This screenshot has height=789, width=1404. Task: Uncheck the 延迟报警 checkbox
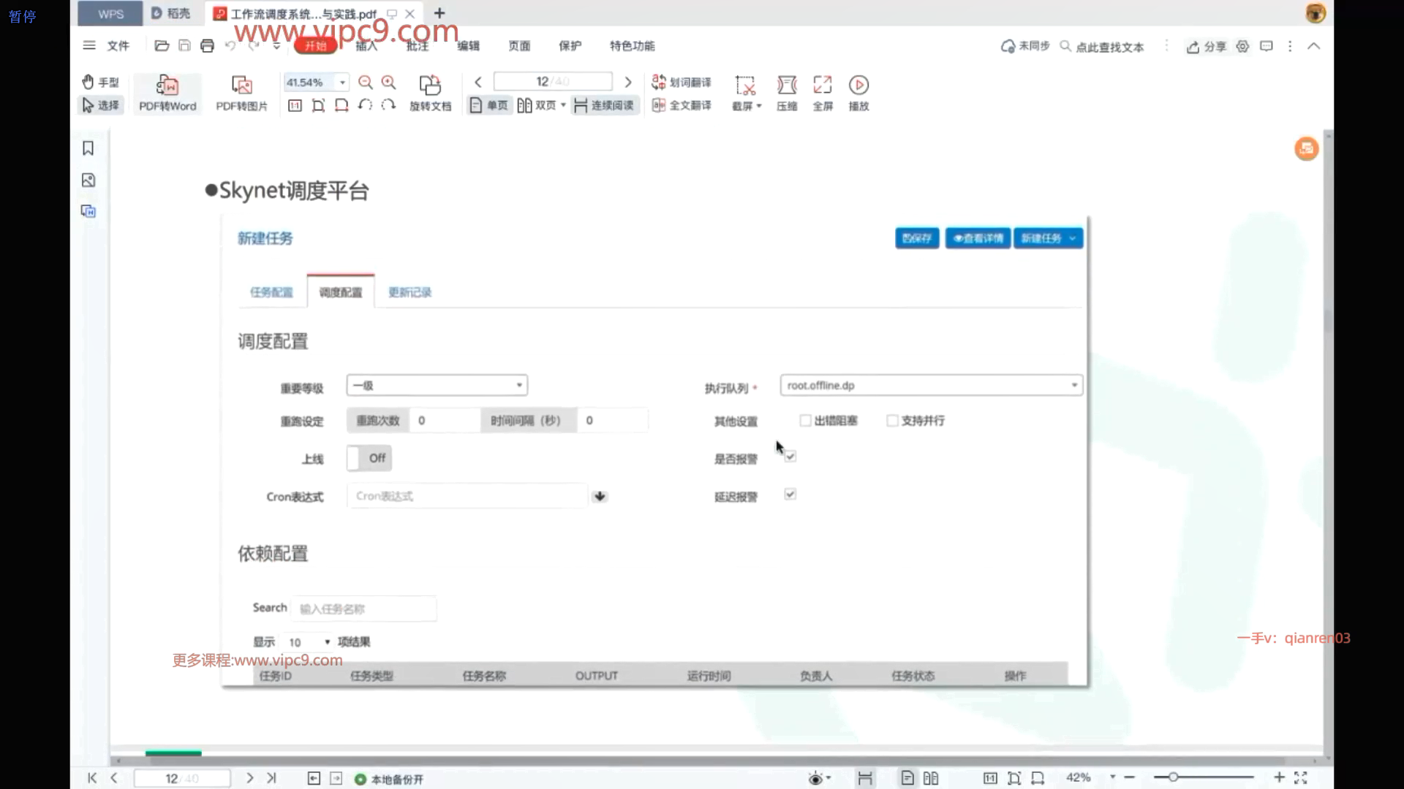(790, 495)
